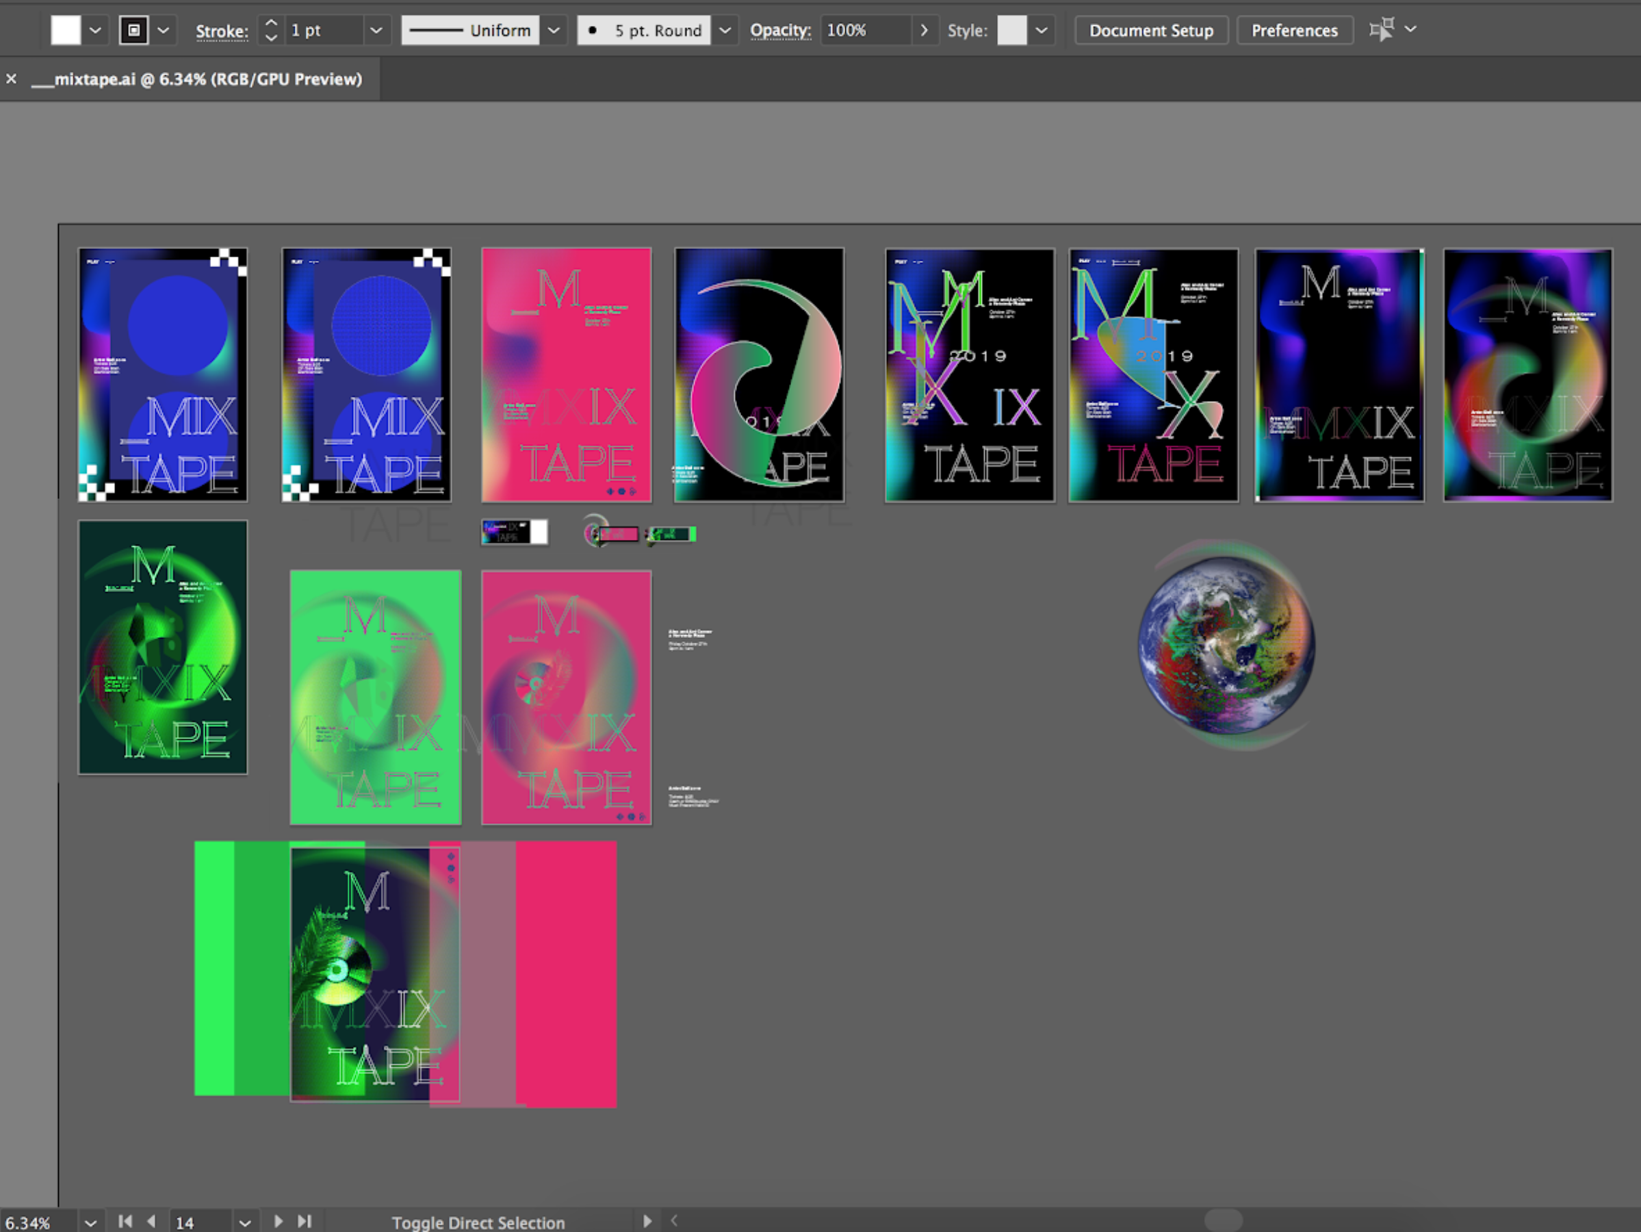Viewport: 1641px width, 1232px height.
Task: Click the 6.34% zoom level field
Action: click(x=38, y=1222)
